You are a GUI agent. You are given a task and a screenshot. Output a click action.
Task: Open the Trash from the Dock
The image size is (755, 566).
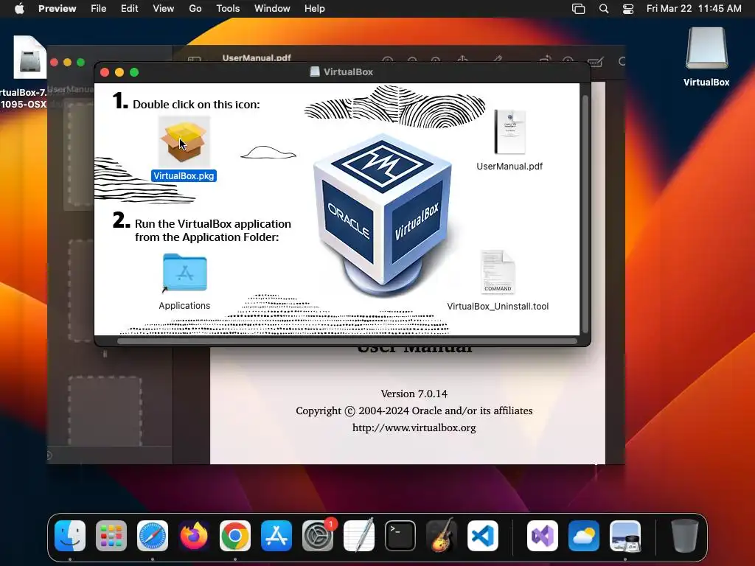point(685,536)
